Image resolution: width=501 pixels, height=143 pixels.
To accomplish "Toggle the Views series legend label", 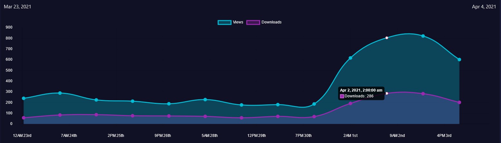I will 238,22.
